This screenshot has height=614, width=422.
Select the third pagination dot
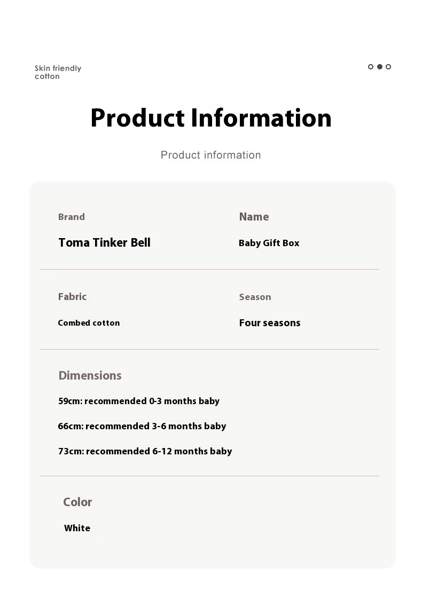coord(388,67)
